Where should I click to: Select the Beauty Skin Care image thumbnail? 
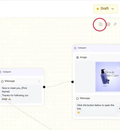coord(108,77)
